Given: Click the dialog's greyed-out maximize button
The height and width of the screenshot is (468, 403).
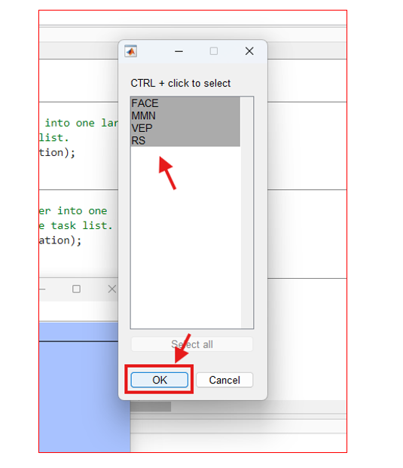Looking at the screenshot, I should click(214, 51).
